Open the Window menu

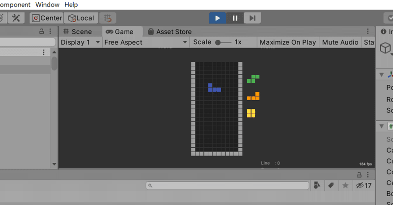point(47,5)
